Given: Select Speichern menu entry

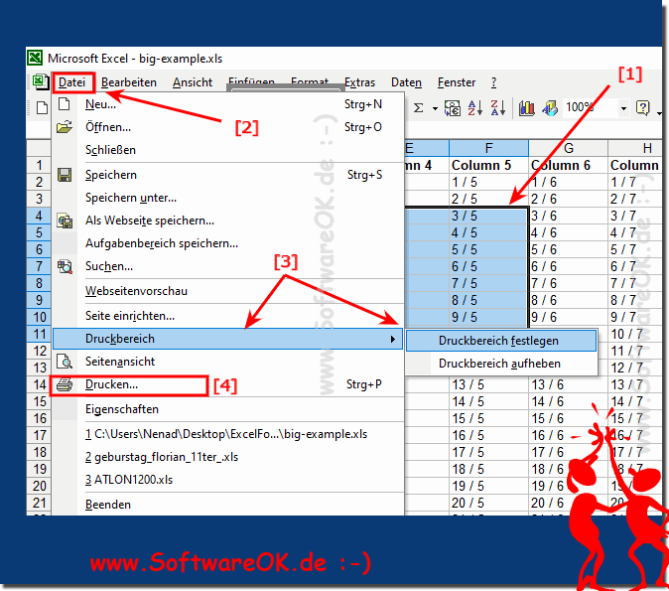Looking at the screenshot, I should pyautogui.click(x=228, y=175).
